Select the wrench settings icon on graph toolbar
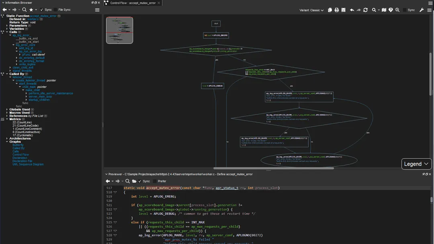 [422, 10]
